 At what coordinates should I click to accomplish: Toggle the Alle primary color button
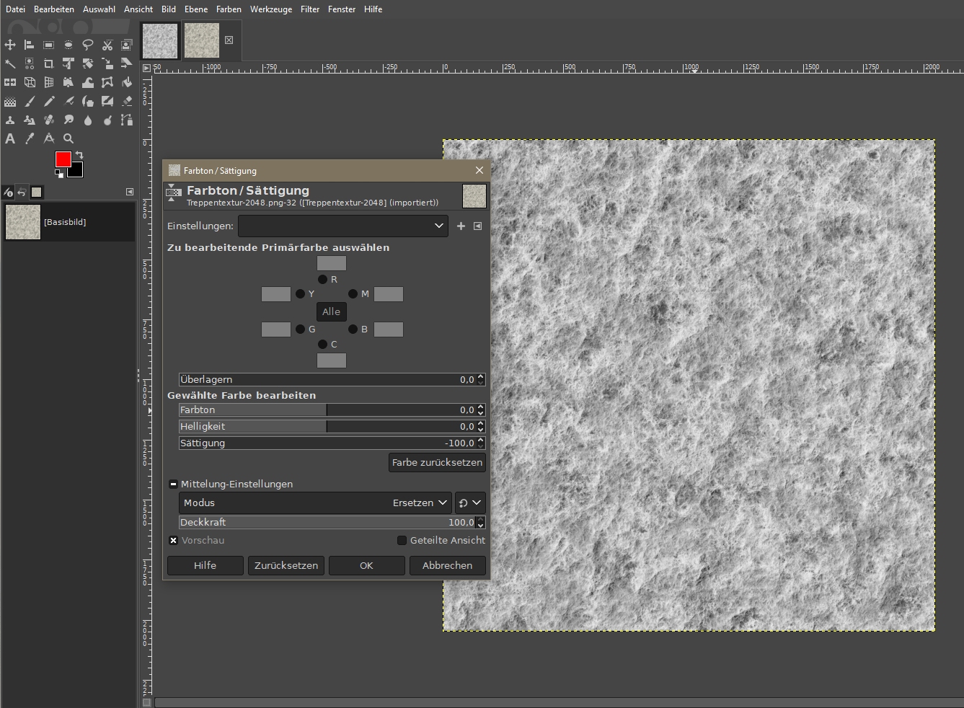[332, 311]
